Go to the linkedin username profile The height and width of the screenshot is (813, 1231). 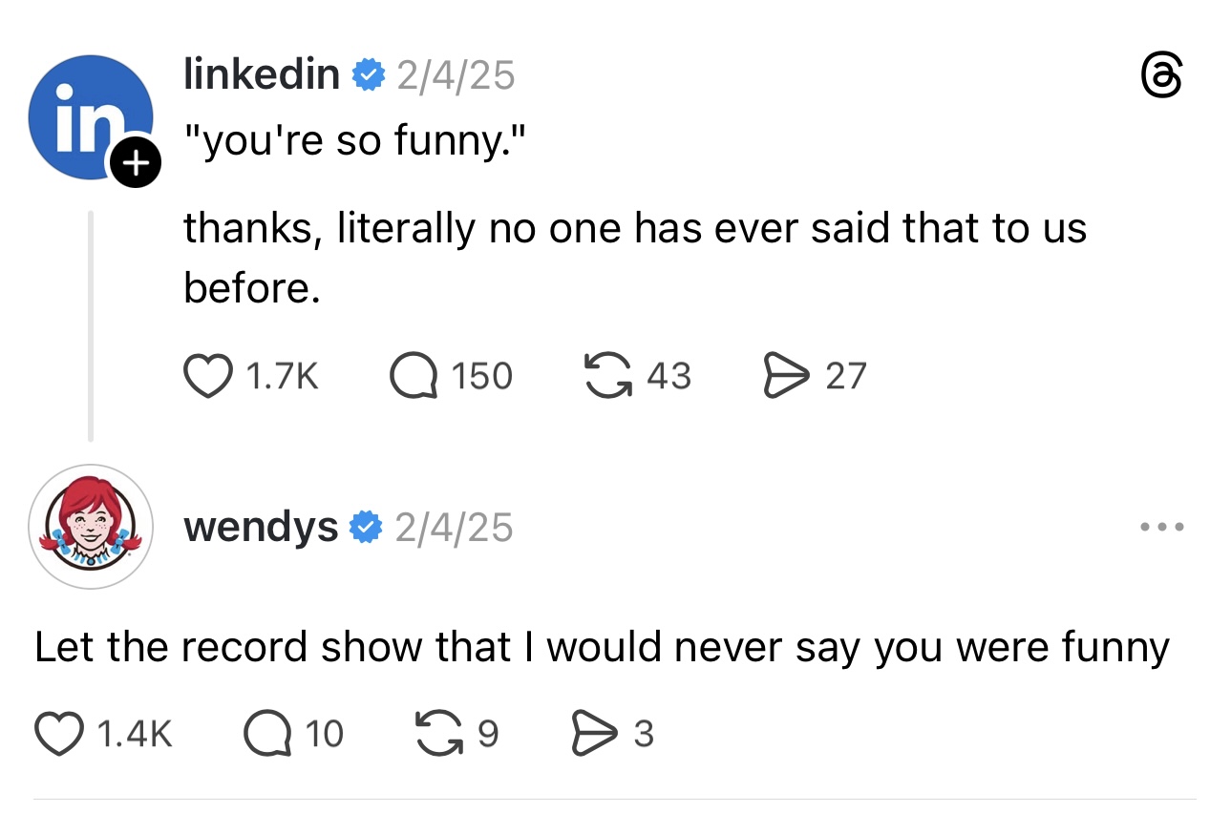point(261,73)
